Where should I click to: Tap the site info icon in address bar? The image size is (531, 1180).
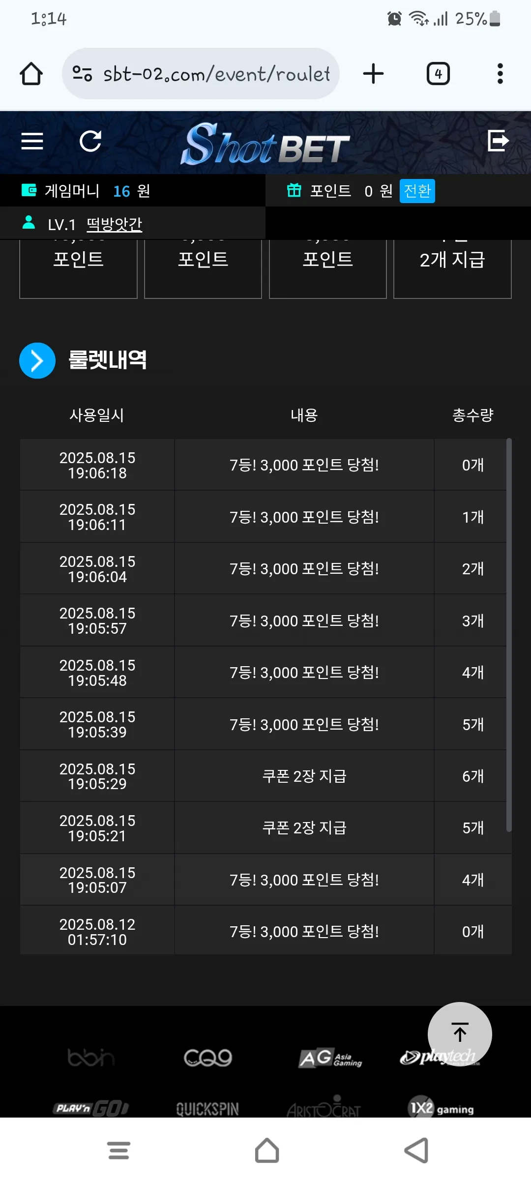[x=82, y=74]
